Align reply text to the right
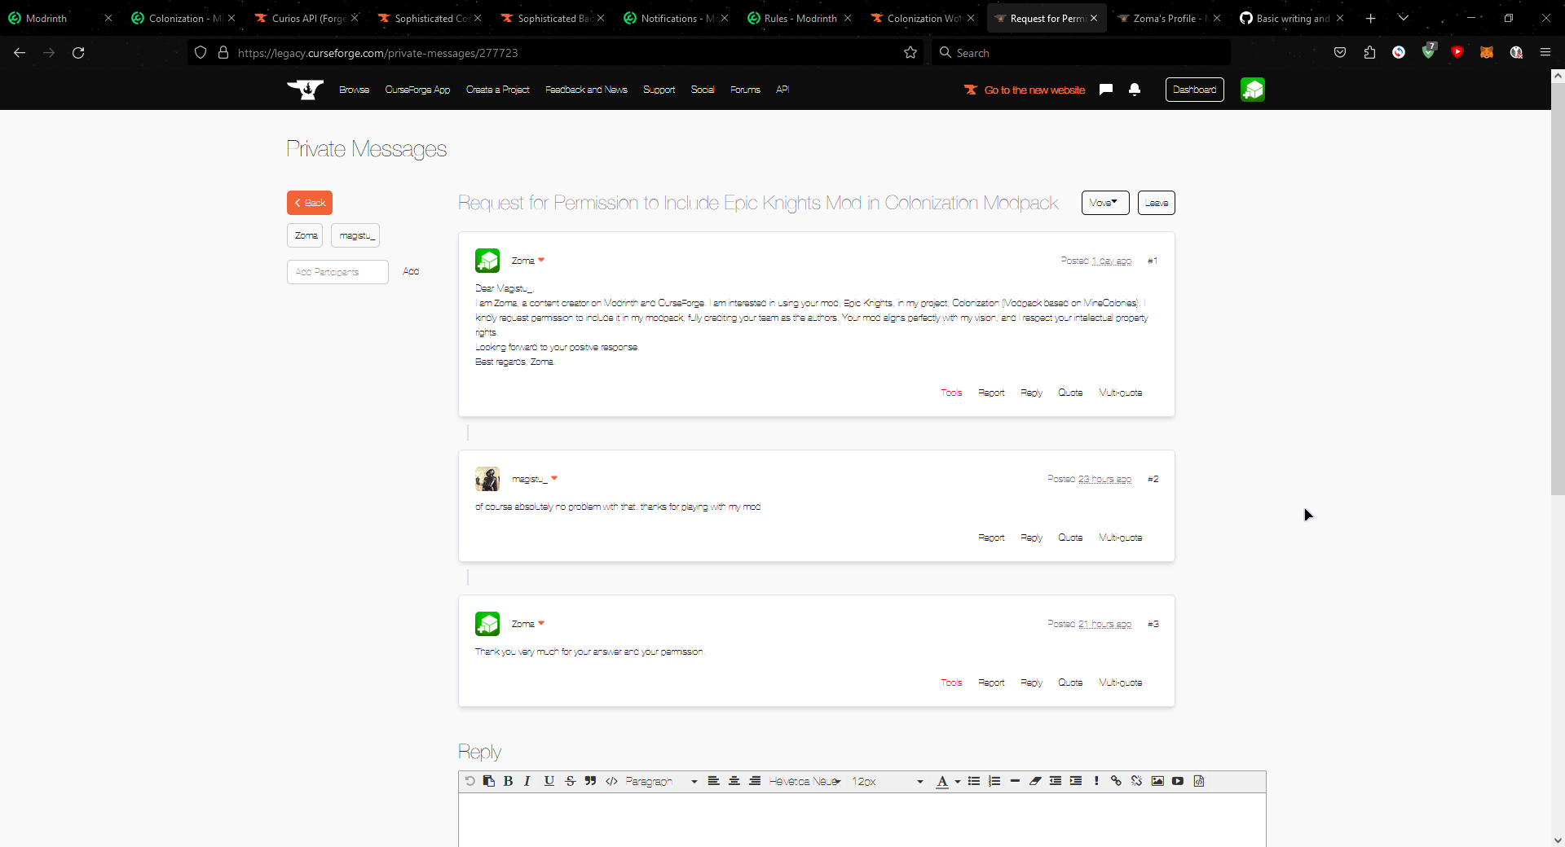The width and height of the screenshot is (1565, 847). [755, 781]
